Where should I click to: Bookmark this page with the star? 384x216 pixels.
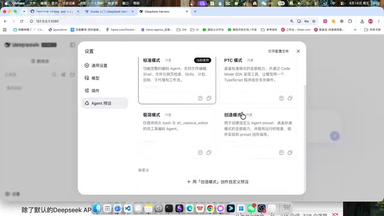[314, 22]
